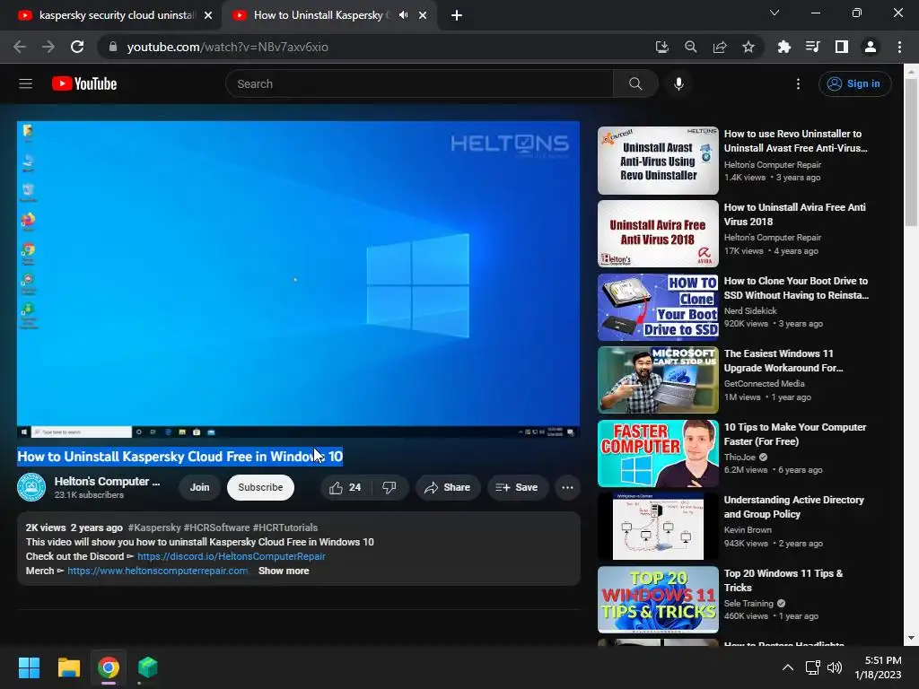This screenshot has height=689, width=919.
Task: Reload the current page
Action: point(77,47)
